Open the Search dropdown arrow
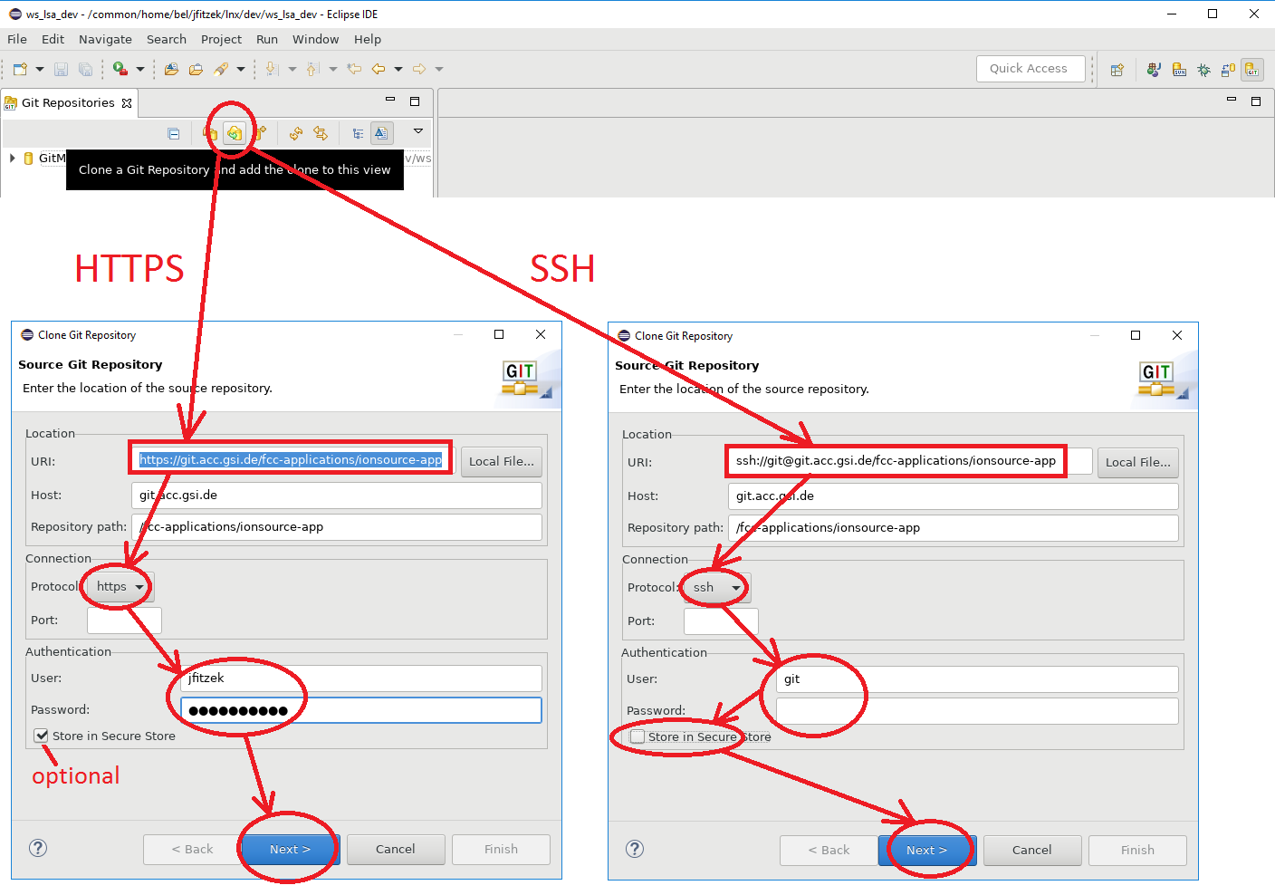Image resolution: width=1275 pixels, height=895 pixels. pyautogui.click(x=241, y=69)
